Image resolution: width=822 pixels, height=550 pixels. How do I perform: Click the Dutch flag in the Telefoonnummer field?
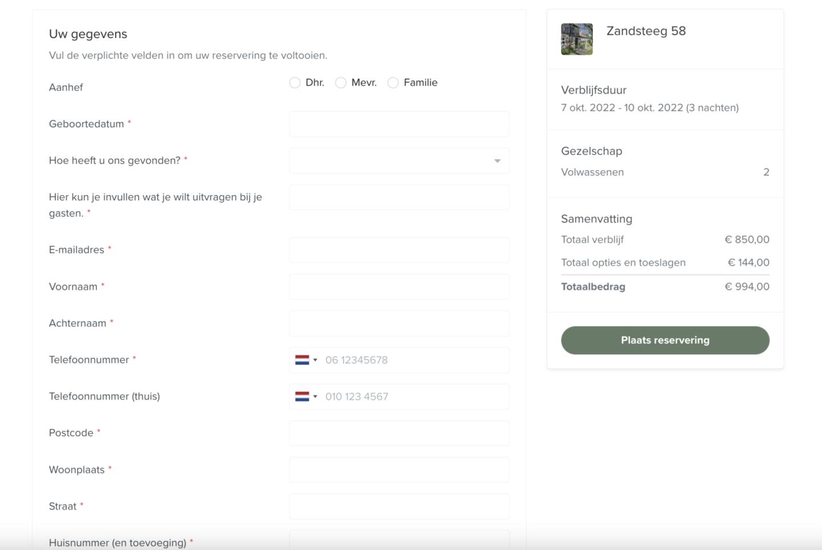pos(302,360)
